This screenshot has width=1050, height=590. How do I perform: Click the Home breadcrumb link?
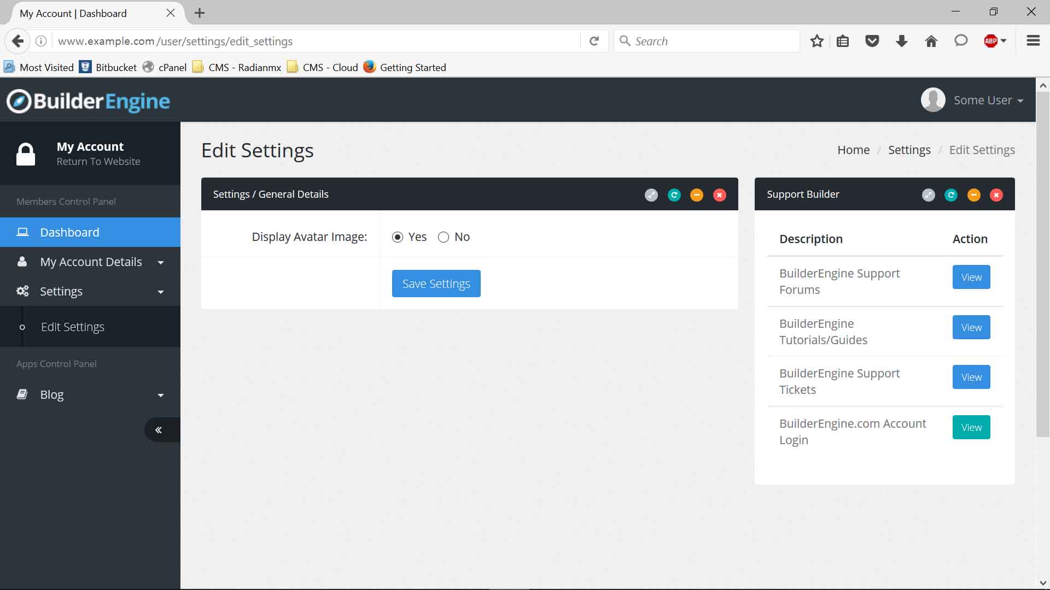click(853, 150)
